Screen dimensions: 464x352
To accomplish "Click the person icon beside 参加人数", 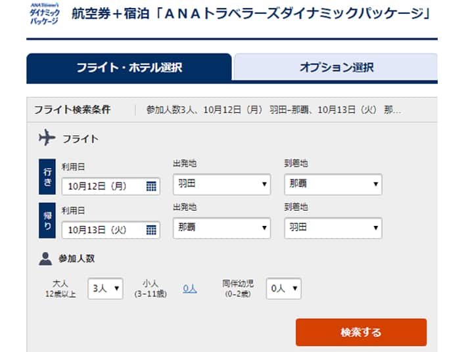I will click(45, 259).
